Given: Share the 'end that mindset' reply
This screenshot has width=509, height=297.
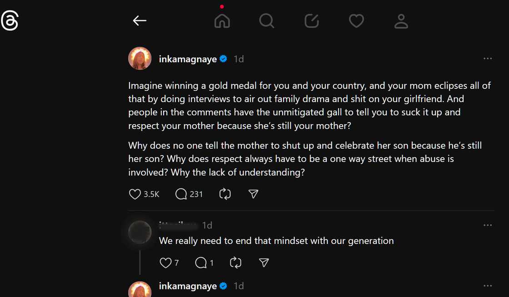Looking at the screenshot, I should (x=264, y=263).
